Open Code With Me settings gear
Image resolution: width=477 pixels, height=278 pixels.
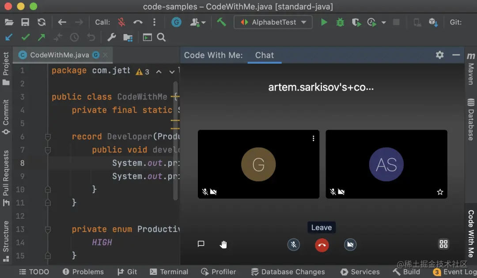(439, 55)
